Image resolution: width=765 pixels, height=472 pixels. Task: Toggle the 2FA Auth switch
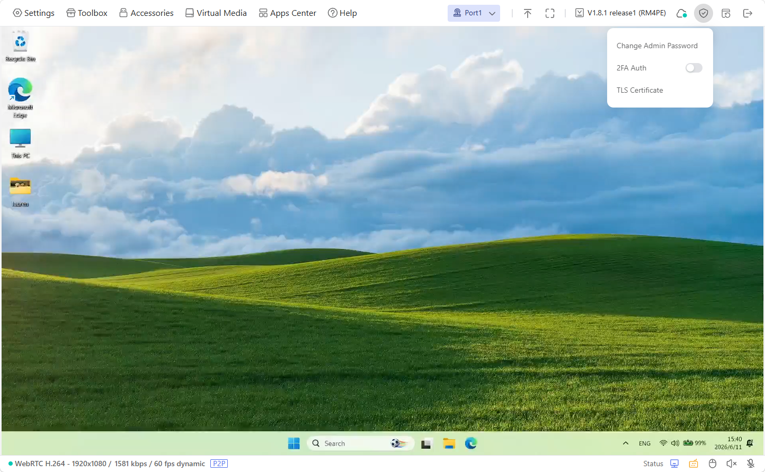click(x=693, y=68)
